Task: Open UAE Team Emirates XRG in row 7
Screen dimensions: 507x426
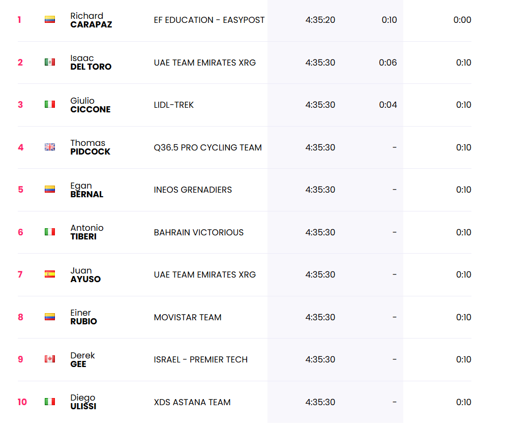Action: click(204, 275)
